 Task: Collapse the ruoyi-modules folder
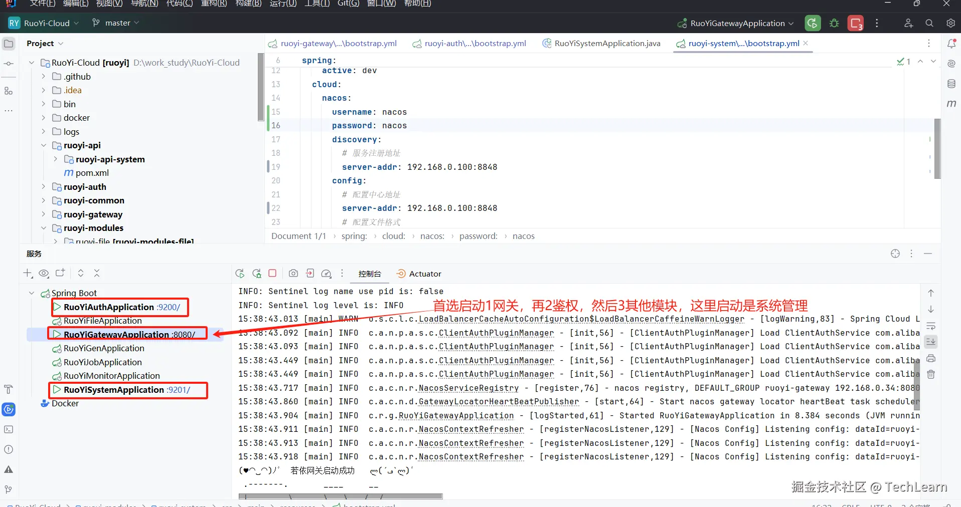43,228
